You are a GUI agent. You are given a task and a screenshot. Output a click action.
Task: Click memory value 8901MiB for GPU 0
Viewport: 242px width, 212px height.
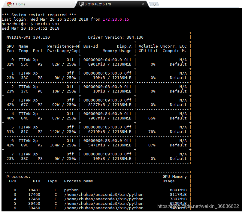[97, 64]
